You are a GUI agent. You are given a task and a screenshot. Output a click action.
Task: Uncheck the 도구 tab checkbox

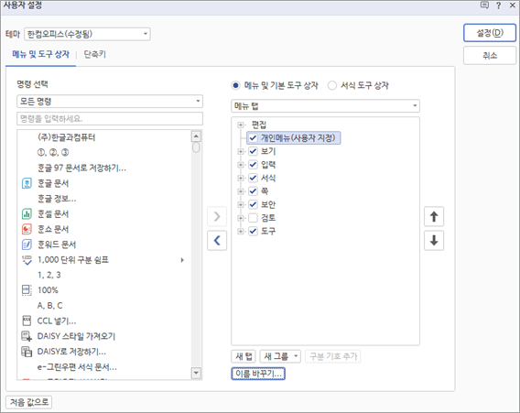(x=253, y=231)
